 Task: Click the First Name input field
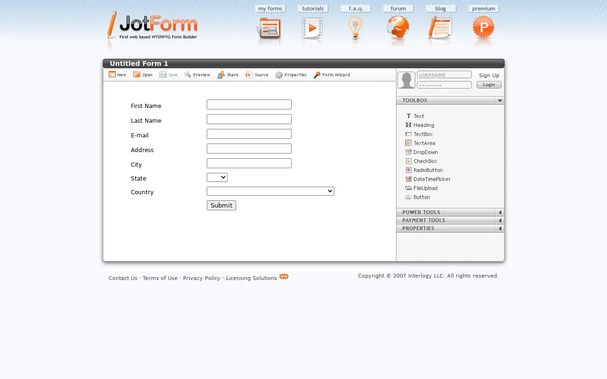pos(249,105)
